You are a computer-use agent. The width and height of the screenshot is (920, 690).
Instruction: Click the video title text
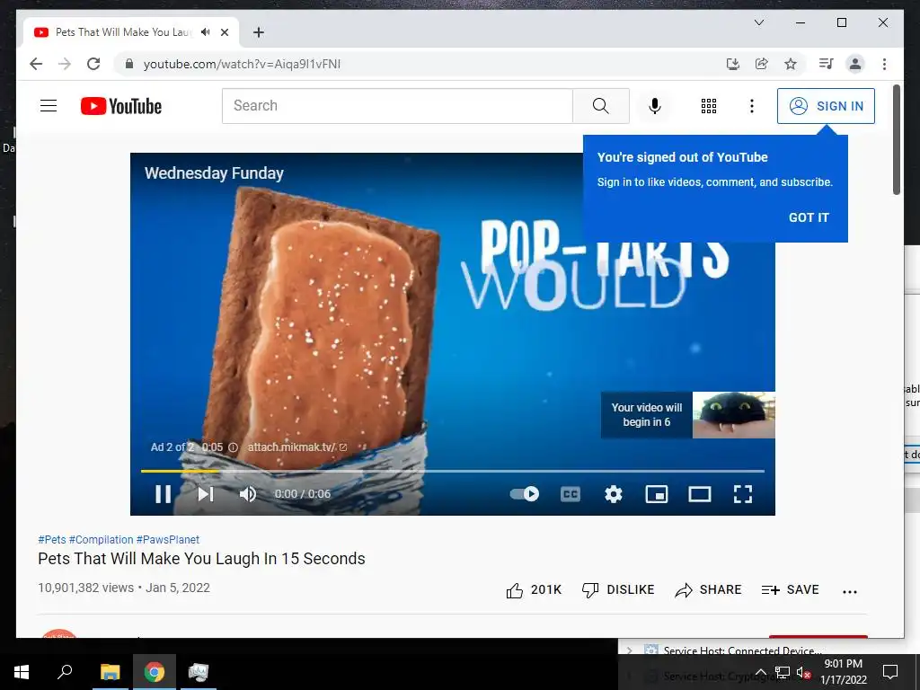(201, 559)
